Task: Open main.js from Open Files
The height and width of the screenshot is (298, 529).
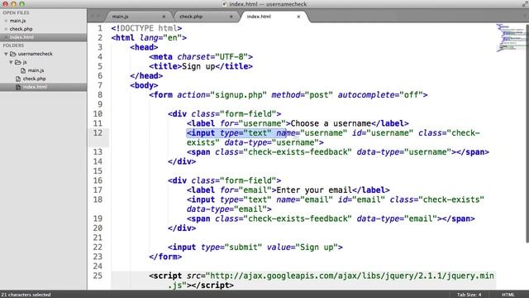Action: [x=18, y=21]
